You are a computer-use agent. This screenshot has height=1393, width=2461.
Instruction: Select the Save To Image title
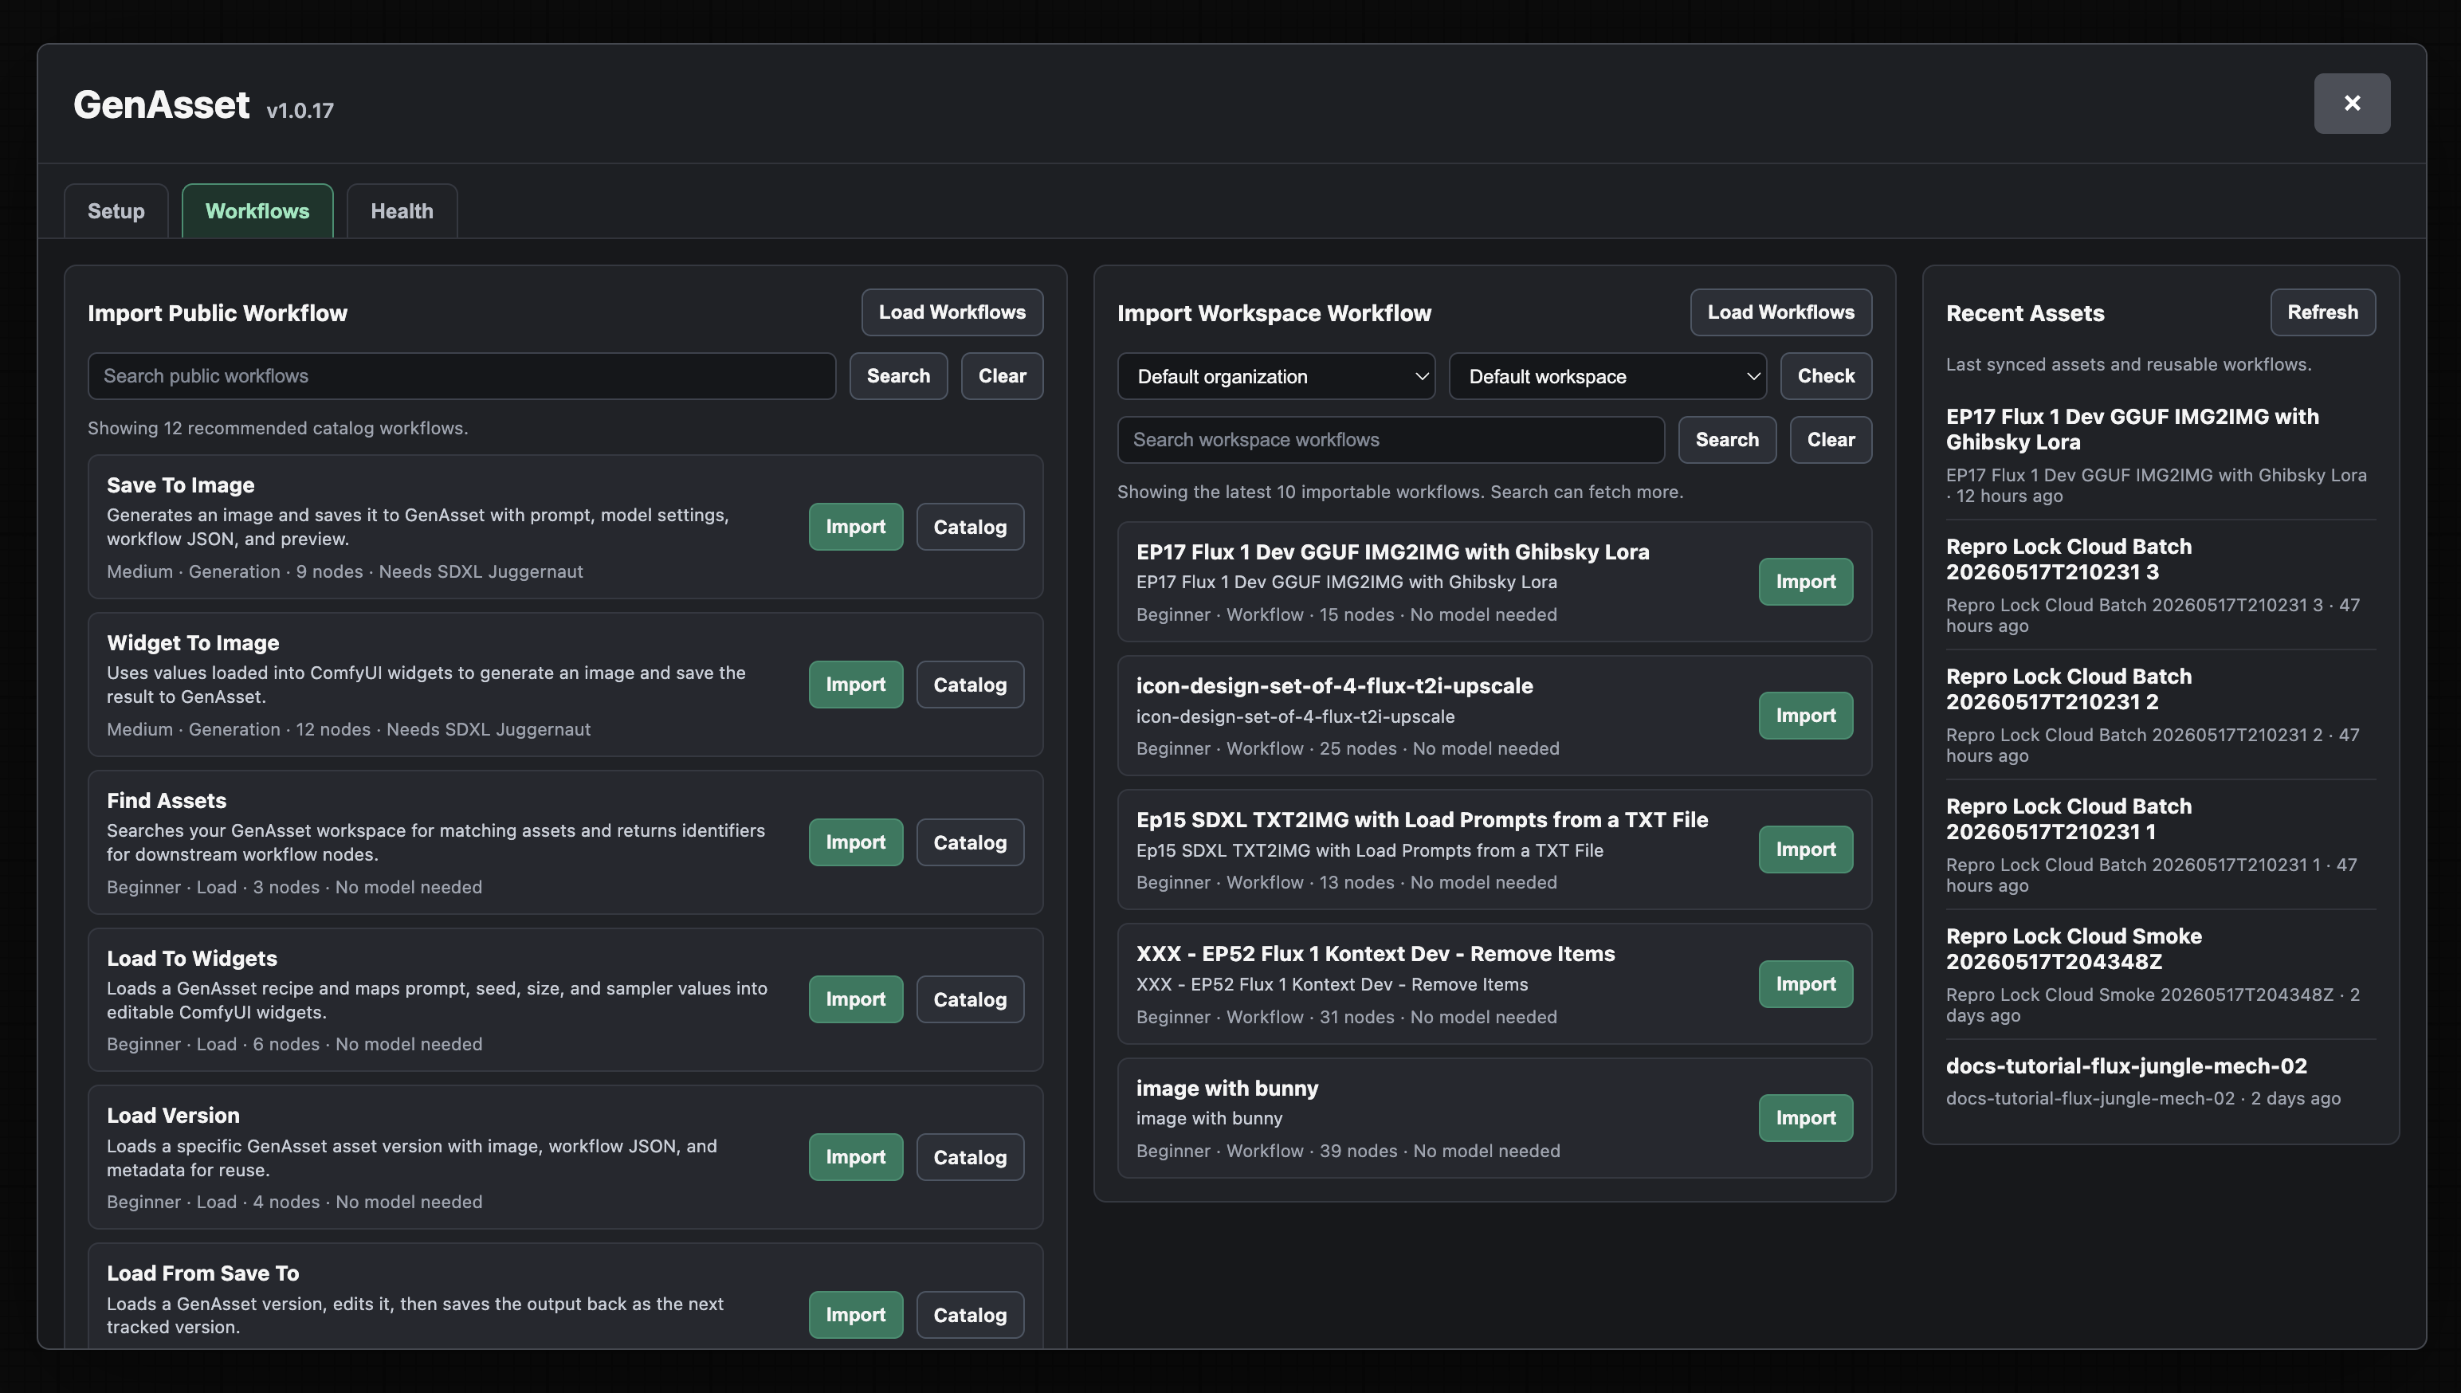[181, 485]
